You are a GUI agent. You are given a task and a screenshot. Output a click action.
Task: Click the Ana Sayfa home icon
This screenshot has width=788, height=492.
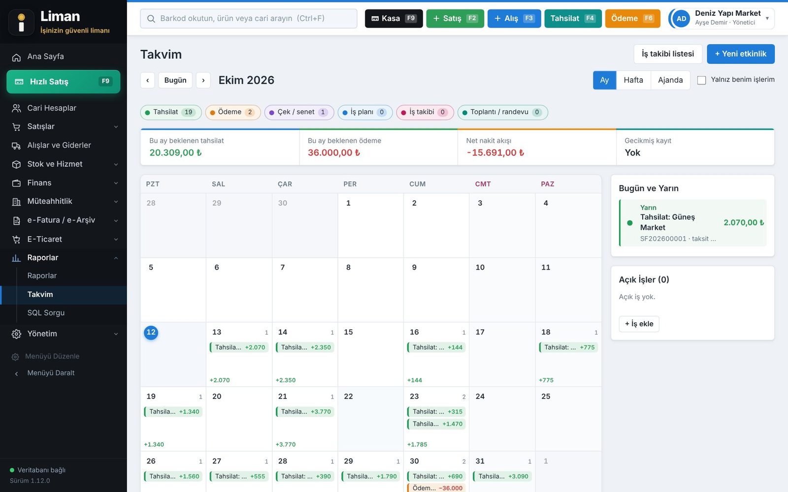tap(16, 57)
